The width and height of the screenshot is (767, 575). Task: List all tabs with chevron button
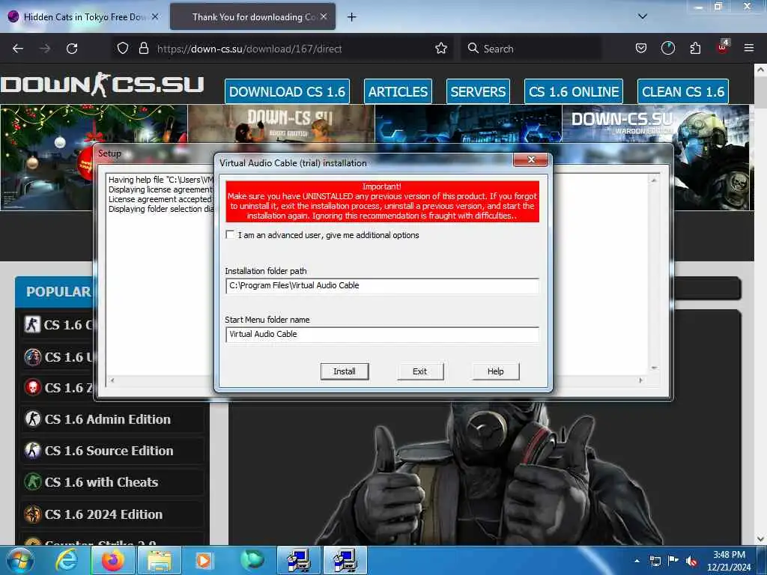[x=642, y=16]
